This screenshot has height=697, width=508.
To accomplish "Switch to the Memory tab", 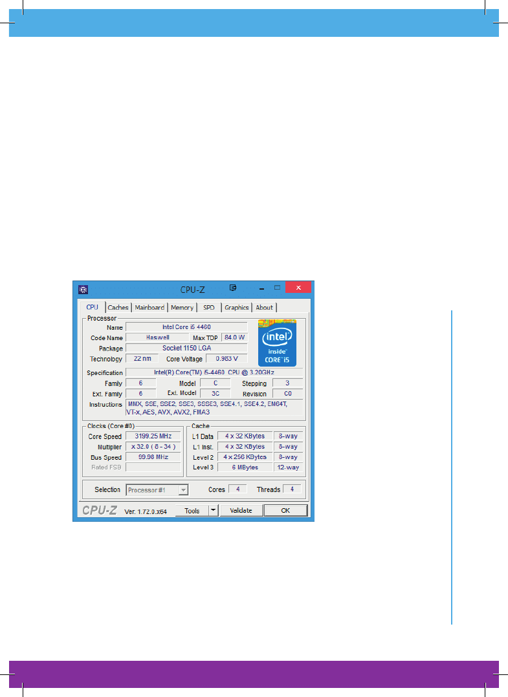I will pos(182,308).
